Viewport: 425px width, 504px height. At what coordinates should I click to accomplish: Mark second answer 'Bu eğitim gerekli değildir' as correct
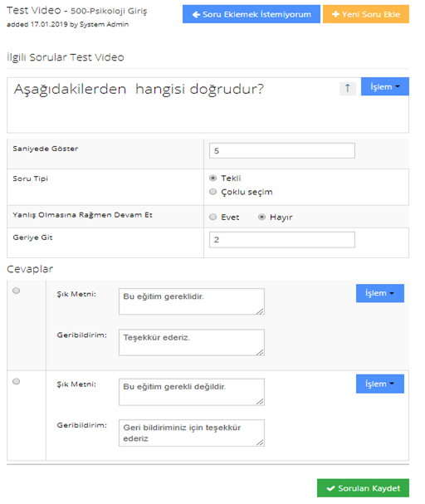pyautogui.click(x=16, y=381)
